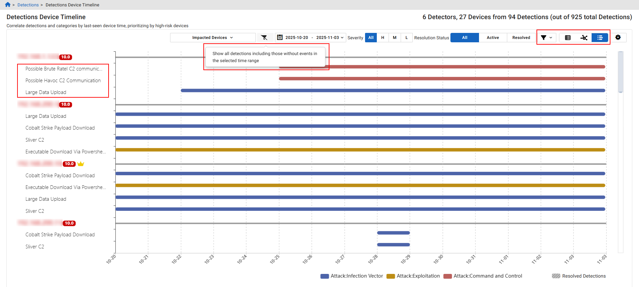The height and width of the screenshot is (287, 639).
Task: Open the Detections breadcrumb link
Action: [28, 5]
